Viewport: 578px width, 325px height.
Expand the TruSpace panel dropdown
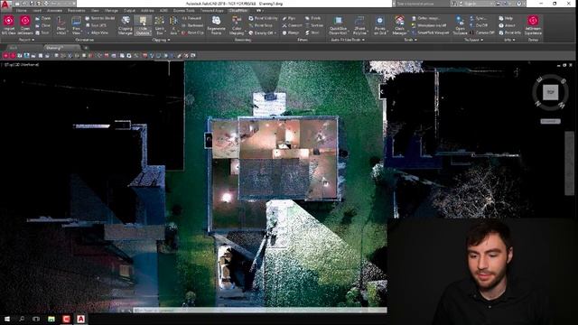[x=473, y=40]
